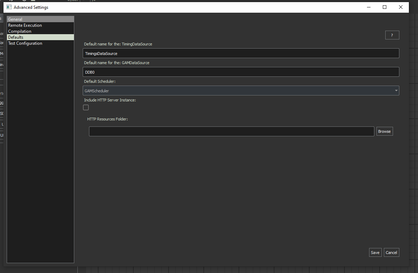The height and width of the screenshot is (273, 418).
Task: Close the Advanced Settings dialog
Action: (x=401, y=7)
